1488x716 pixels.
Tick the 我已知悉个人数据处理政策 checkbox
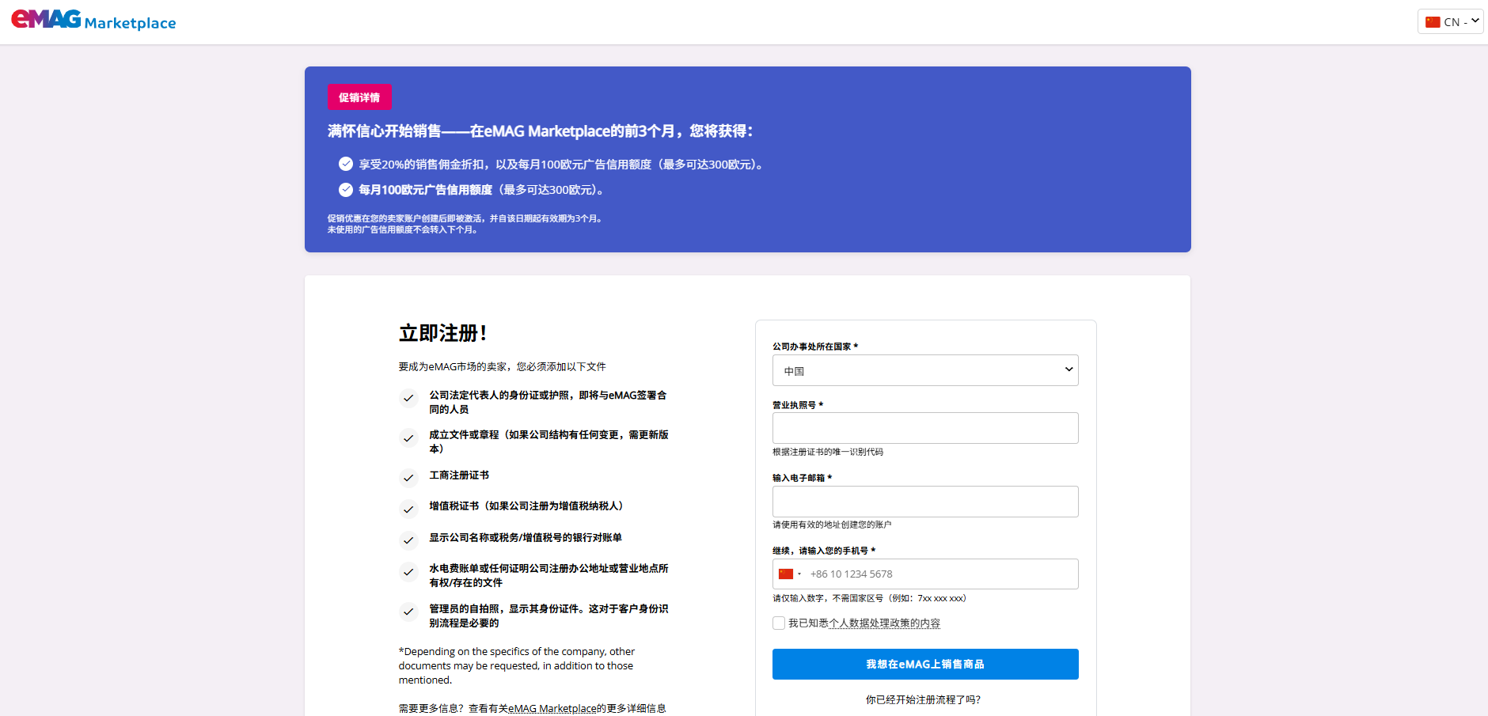point(779,623)
